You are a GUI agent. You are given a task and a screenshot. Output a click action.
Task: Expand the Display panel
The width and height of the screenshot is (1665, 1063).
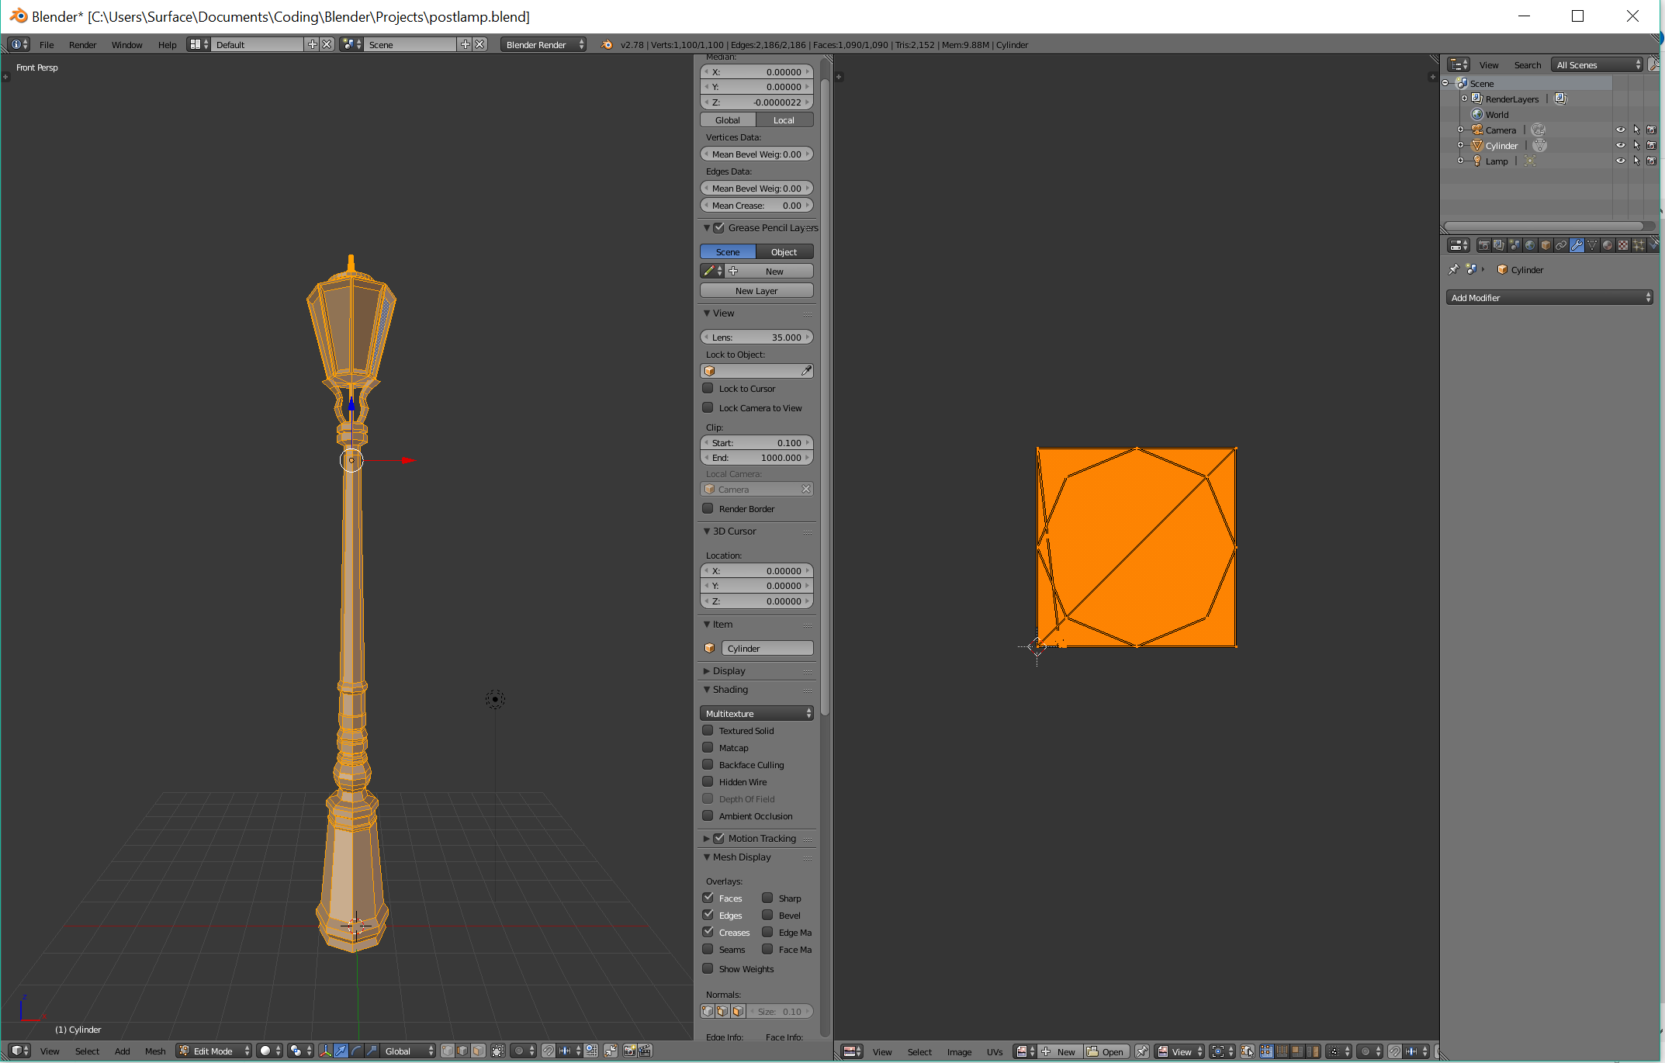[x=729, y=670]
